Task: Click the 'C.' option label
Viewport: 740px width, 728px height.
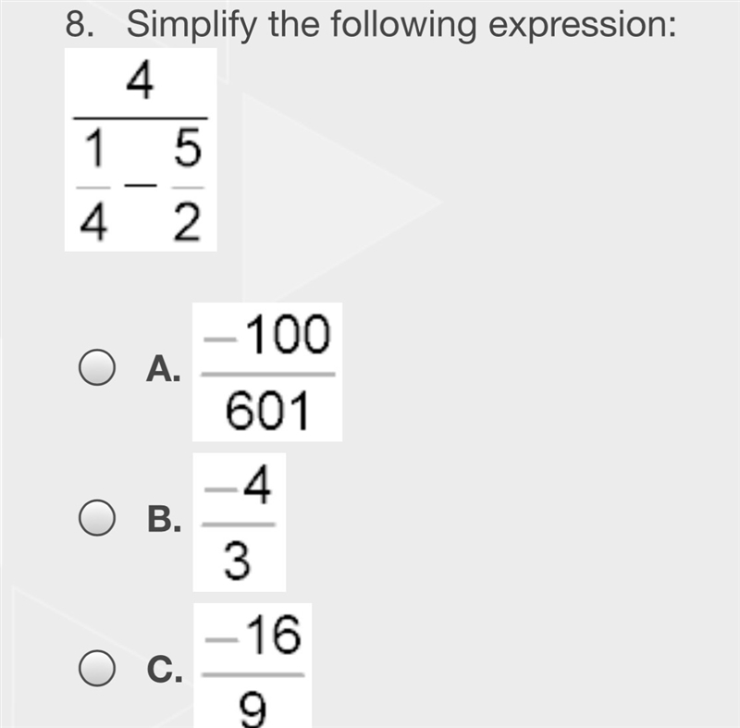Action: click(165, 669)
